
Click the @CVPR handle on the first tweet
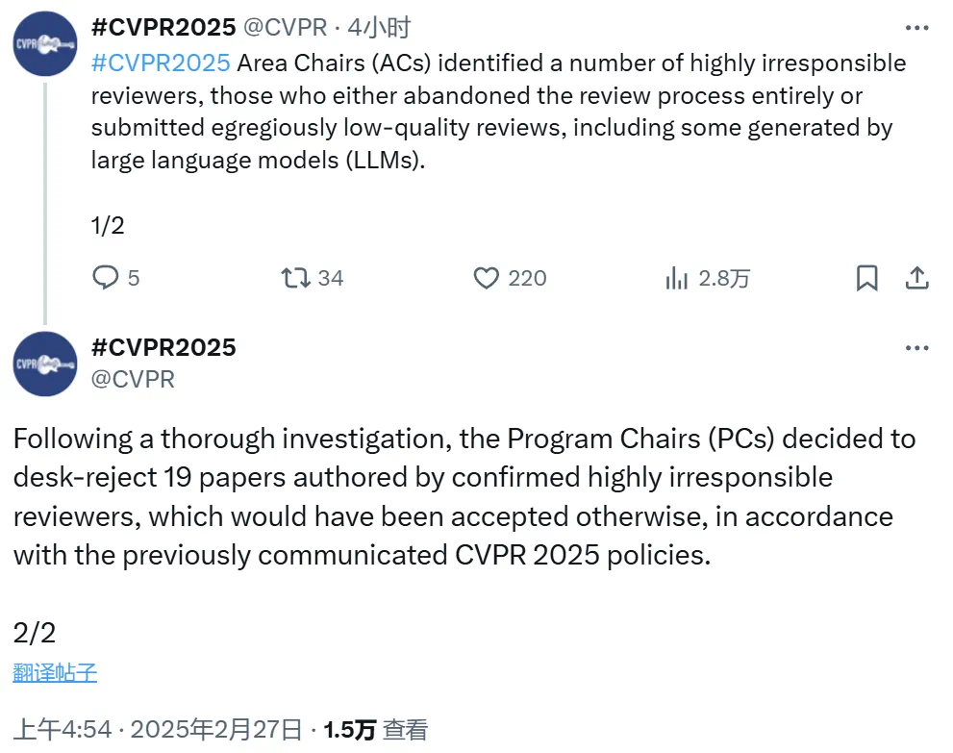tap(286, 28)
